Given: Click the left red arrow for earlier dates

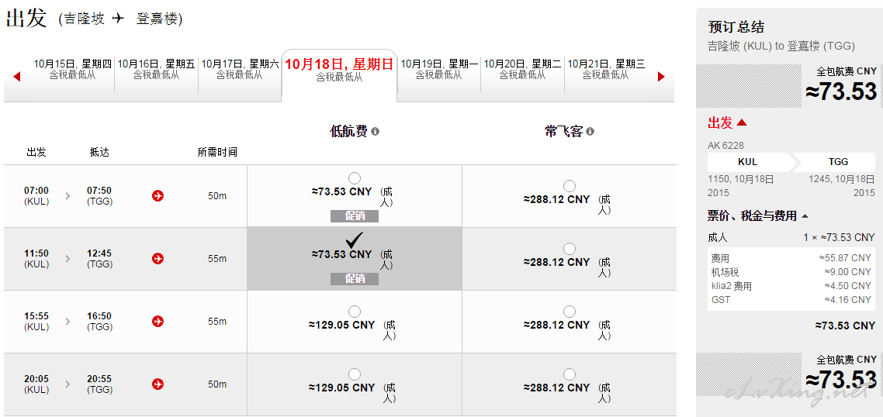Looking at the screenshot, I should pos(16,77).
